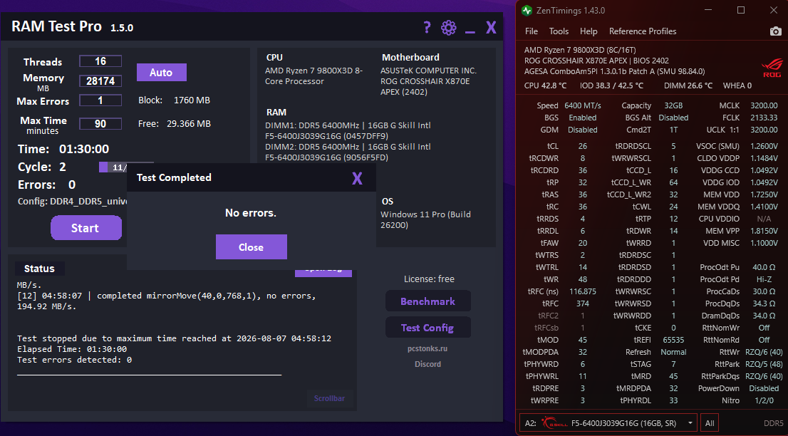Screen dimensions: 788x436
Task: Click the GDM Disabled value
Action: 583,130
